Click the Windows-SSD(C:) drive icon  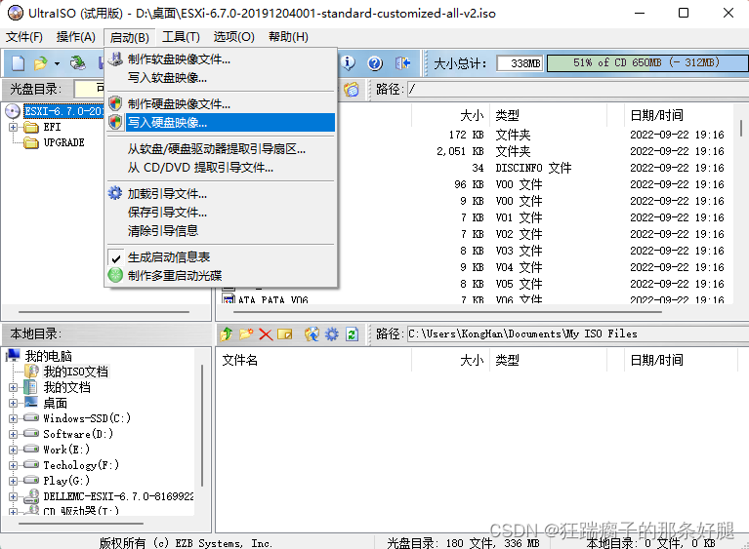pos(31,417)
